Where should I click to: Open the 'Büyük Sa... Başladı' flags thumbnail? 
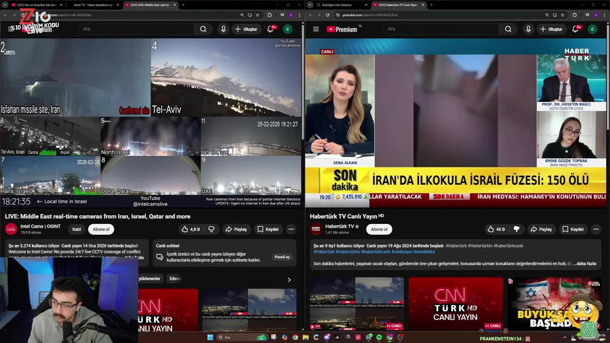(554, 304)
